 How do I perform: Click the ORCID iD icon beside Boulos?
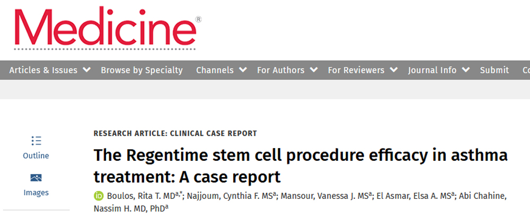click(x=98, y=196)
